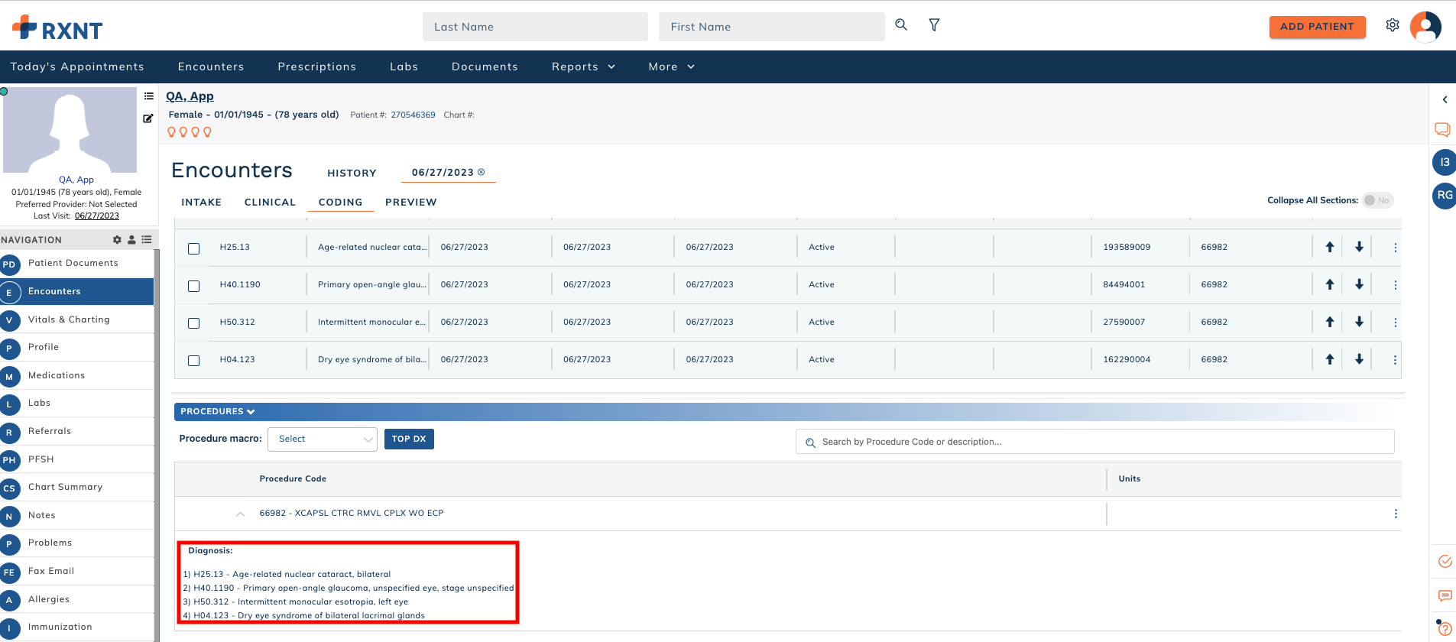Image resolution: width=1456 pixels, height=642 pixels.
Task: Click the navigation list view icon
Action: 147,239
